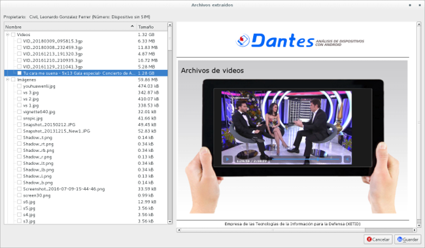Click the XETID footer text
This screenshot has width=425, height=248.
coord(292,224)
